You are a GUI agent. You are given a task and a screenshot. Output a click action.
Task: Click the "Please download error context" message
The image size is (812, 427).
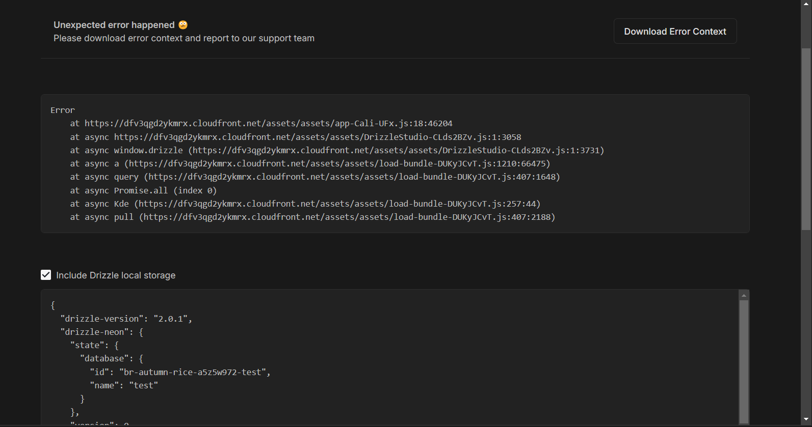[x=184, y=38]
